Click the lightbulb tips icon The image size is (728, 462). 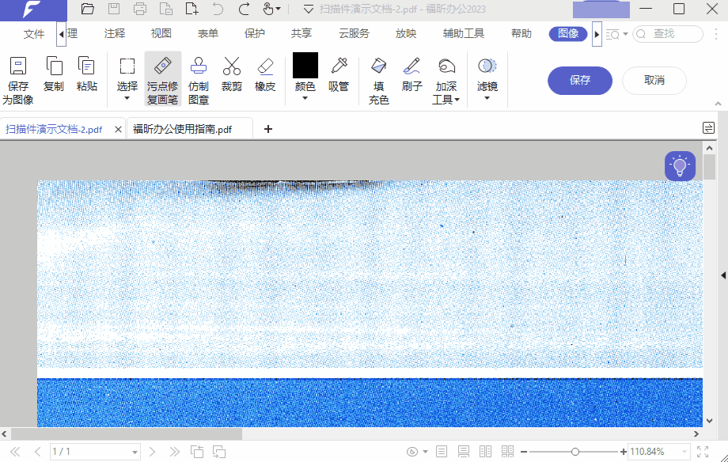[x=680, y=166]
